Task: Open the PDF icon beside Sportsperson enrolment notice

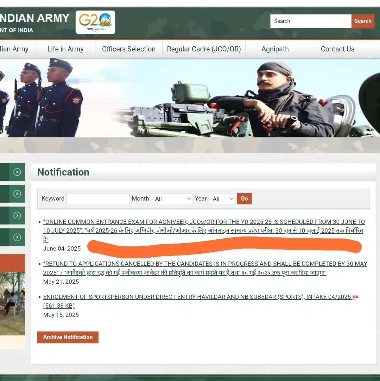Action: (x=355, y=297)
